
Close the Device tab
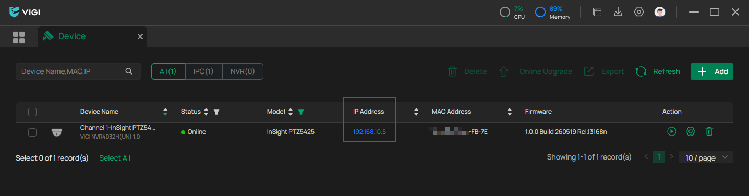point(140,36)
